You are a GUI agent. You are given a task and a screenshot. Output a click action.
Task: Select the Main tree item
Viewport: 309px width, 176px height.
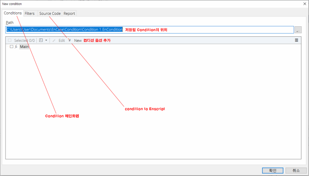click(x=24, y=47)
